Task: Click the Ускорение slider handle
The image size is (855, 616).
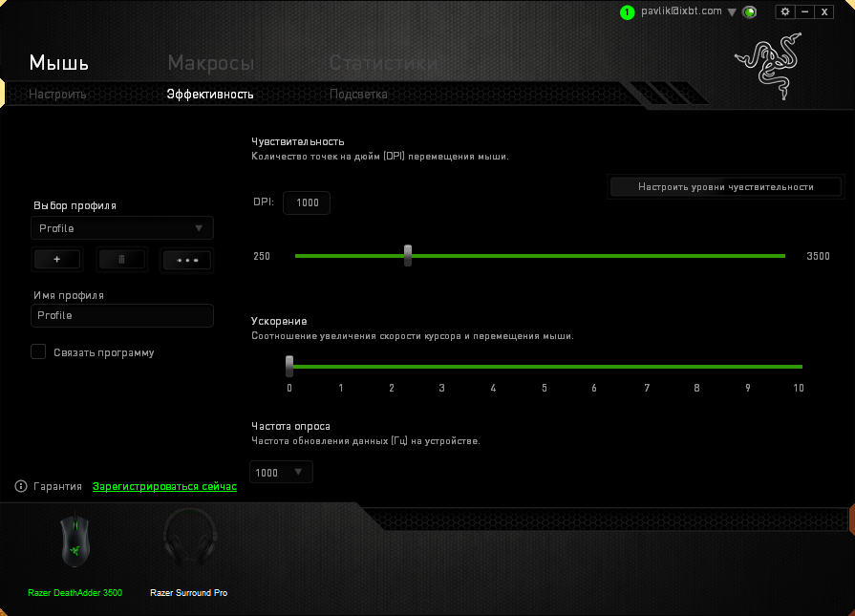Action: (289, 366)
